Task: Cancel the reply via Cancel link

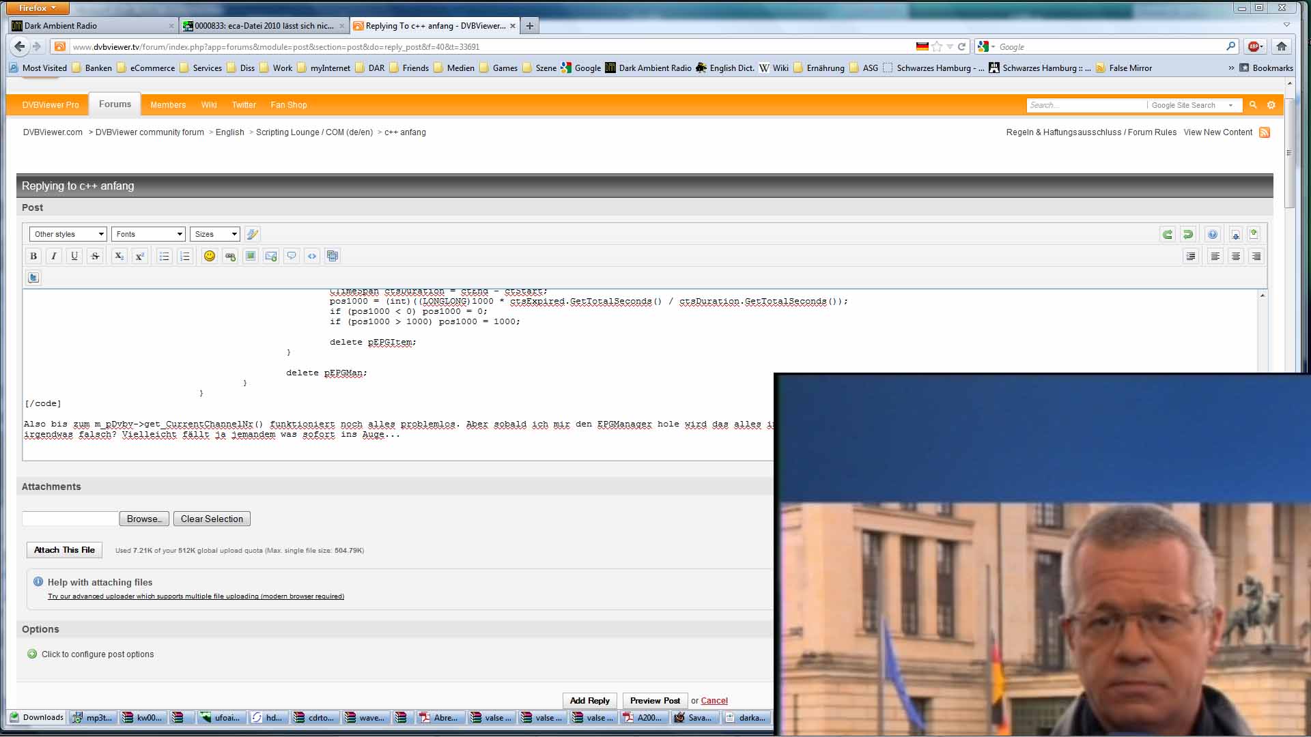Action: [714, 701]
